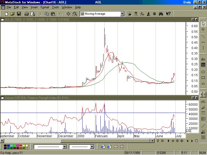Click the x10 volume scale label
Viewport: 207px width, 155px height.
coord(188,131)
